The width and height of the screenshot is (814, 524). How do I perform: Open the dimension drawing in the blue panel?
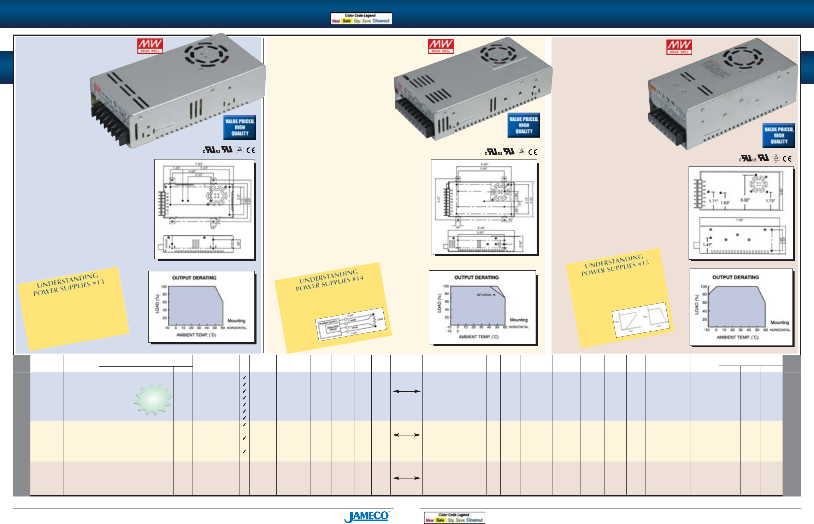pyautogui.click(x=205, y=209)
